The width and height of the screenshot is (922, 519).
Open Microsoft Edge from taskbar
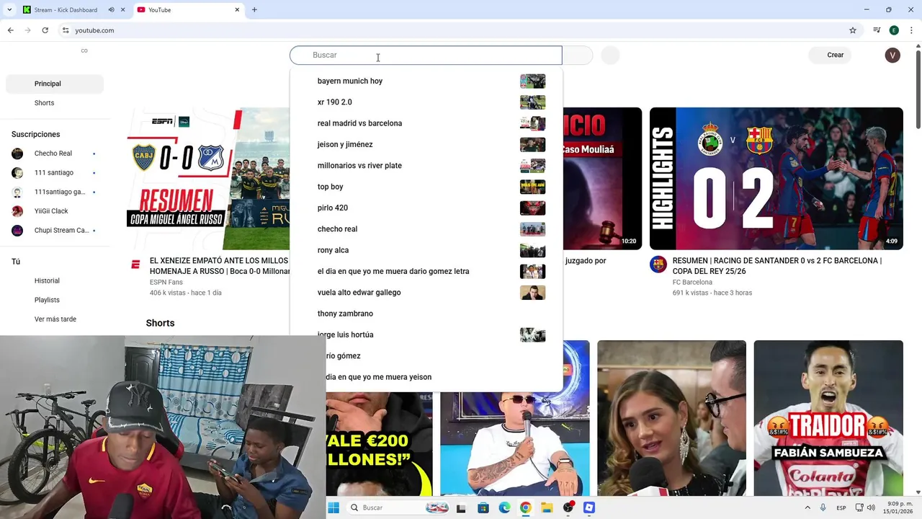504,507
